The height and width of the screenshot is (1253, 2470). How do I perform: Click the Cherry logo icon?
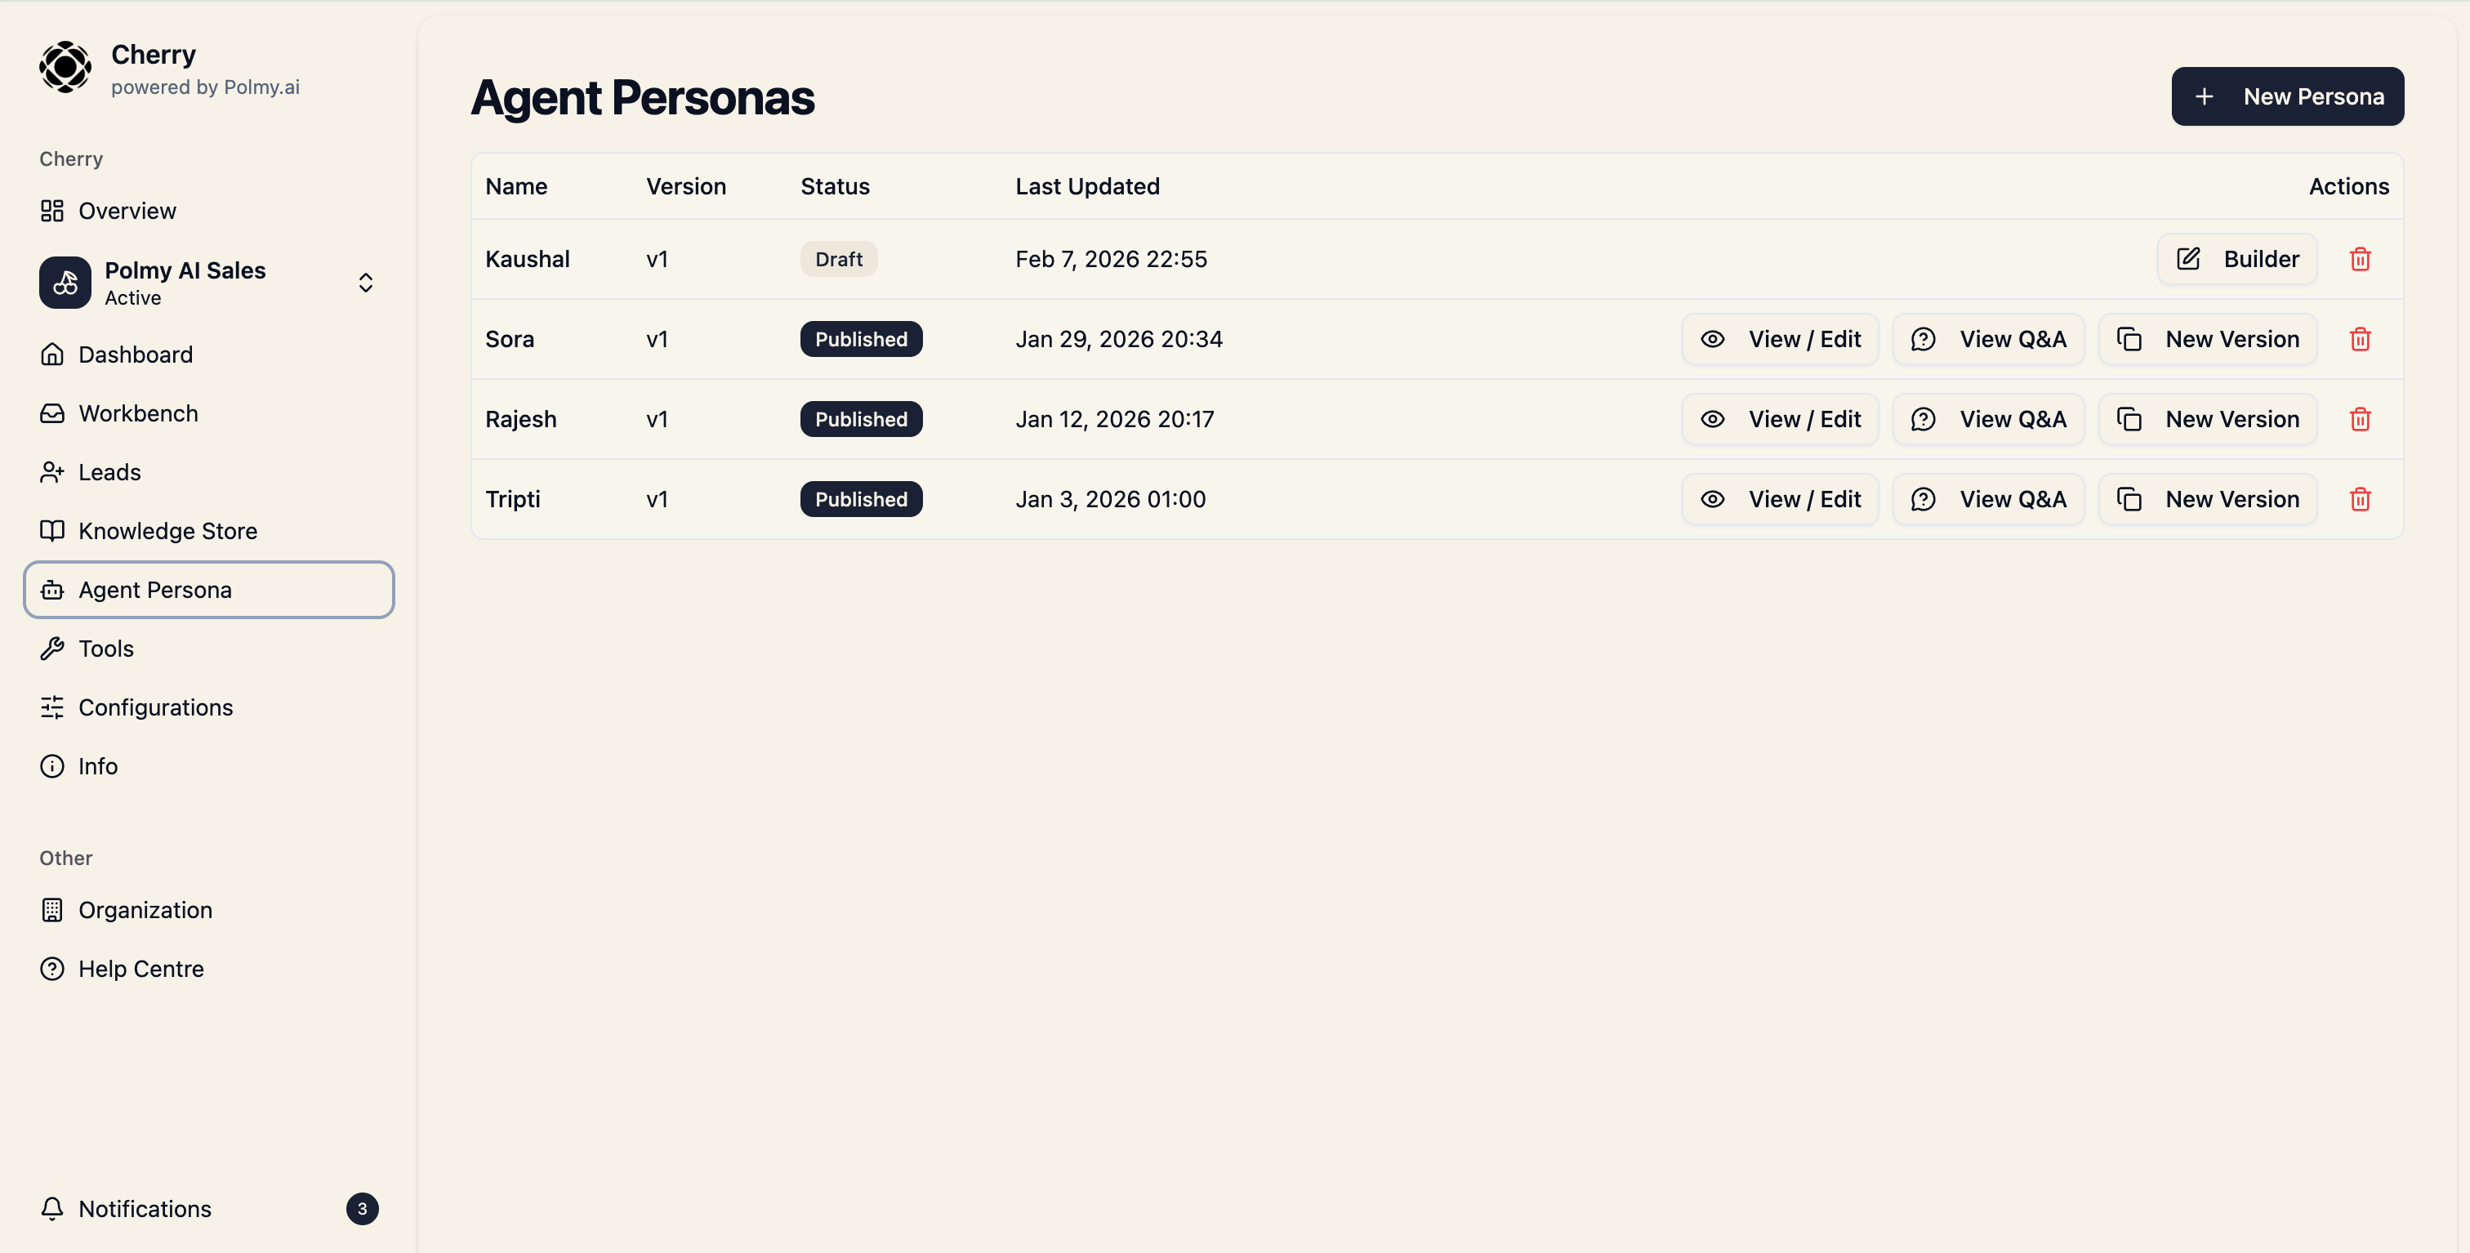[x=65, y=67]
